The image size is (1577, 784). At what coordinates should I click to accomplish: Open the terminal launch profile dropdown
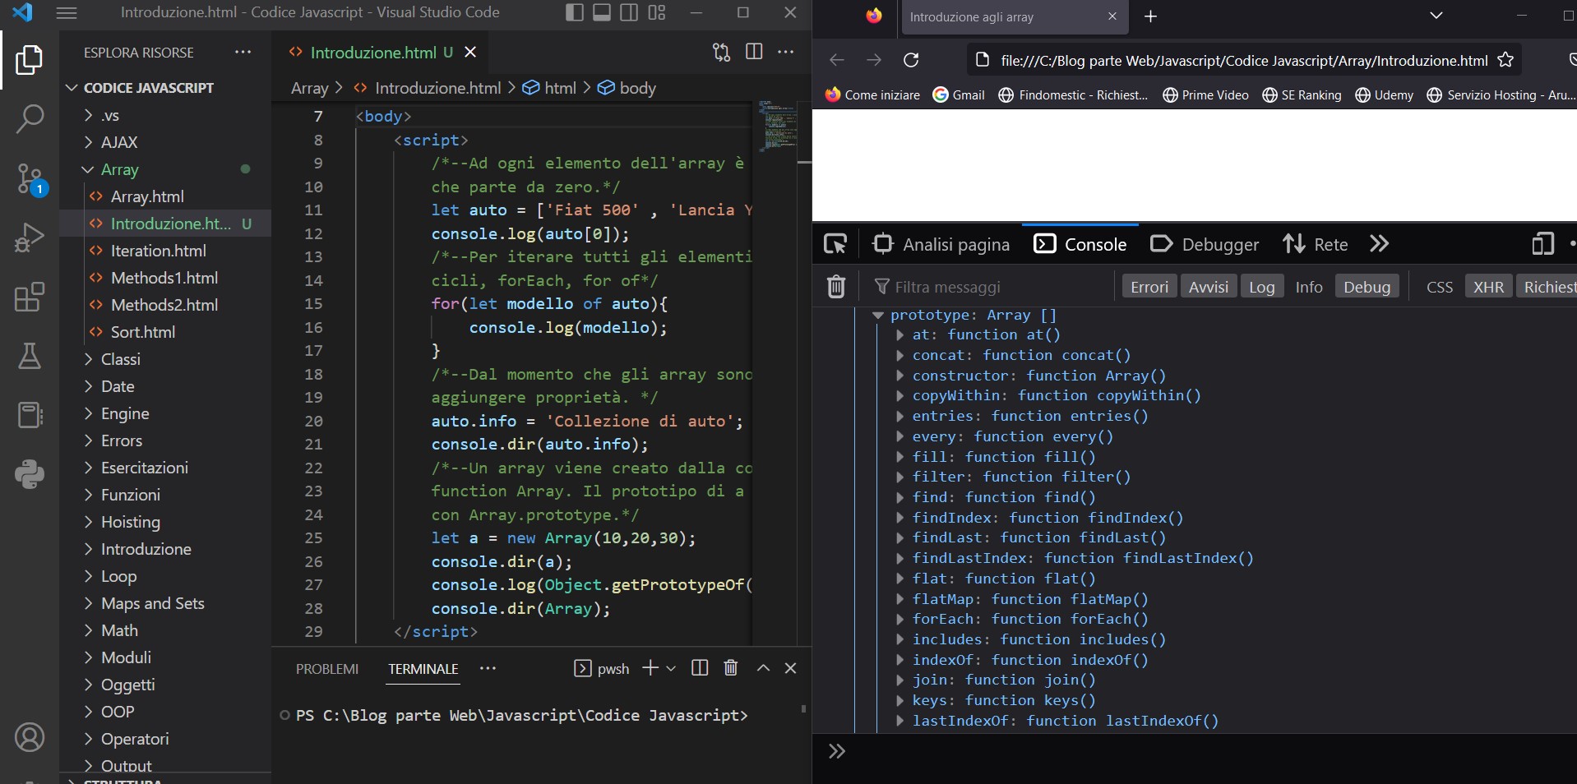point(671,668)
